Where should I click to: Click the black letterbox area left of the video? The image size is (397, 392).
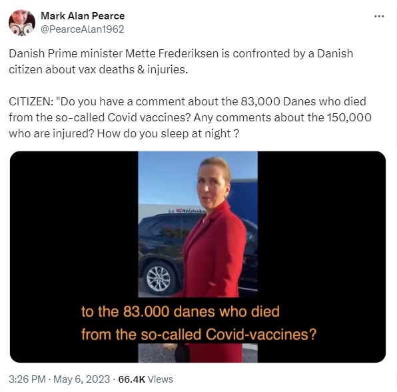coord(74,228)
